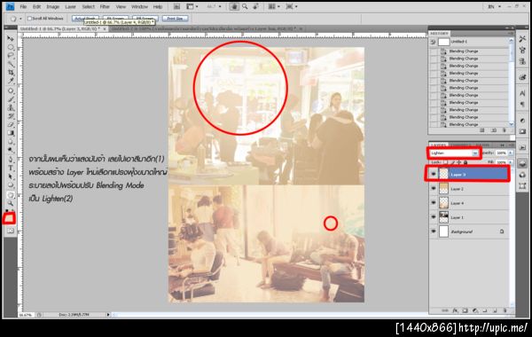Viewport: 532px width, 337px height.
Task: Hide Layer 4 visibility eye
Action: point(434,202)
